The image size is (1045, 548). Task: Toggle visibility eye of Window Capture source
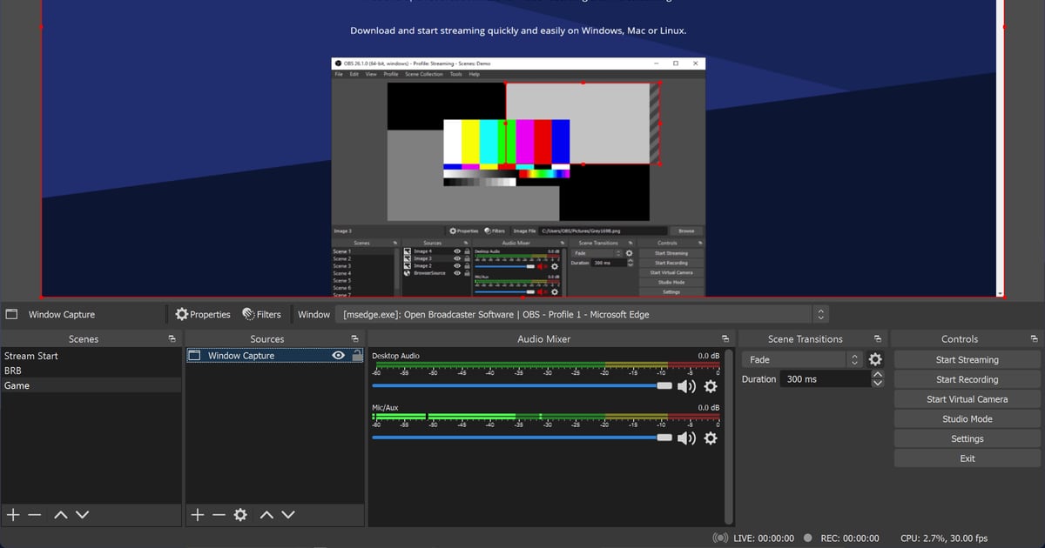click(339, 355)
